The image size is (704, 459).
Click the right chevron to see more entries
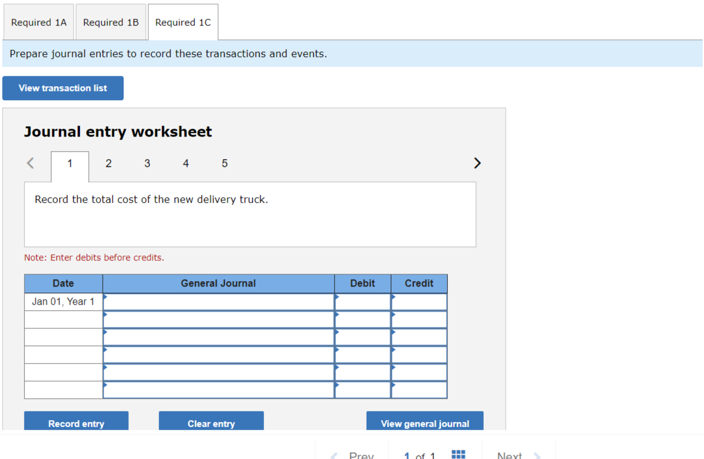coord(477,163)
